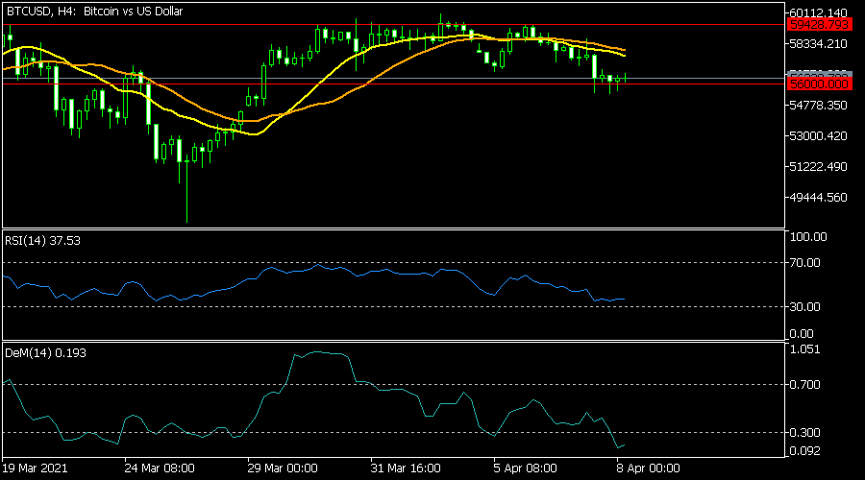Click the 31 Mar 16:00 time label
The width and height of the screenshot is (865, 480).
point(406,468)
